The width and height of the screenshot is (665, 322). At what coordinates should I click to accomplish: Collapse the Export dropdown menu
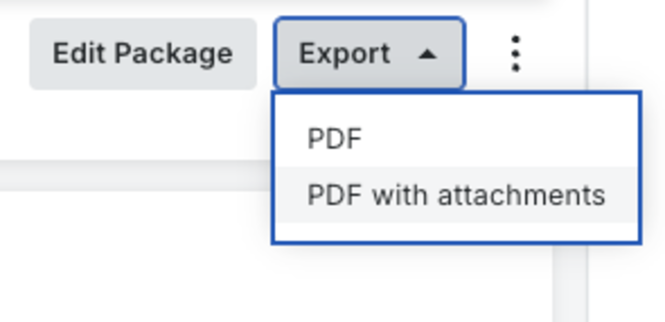(370, 54)
